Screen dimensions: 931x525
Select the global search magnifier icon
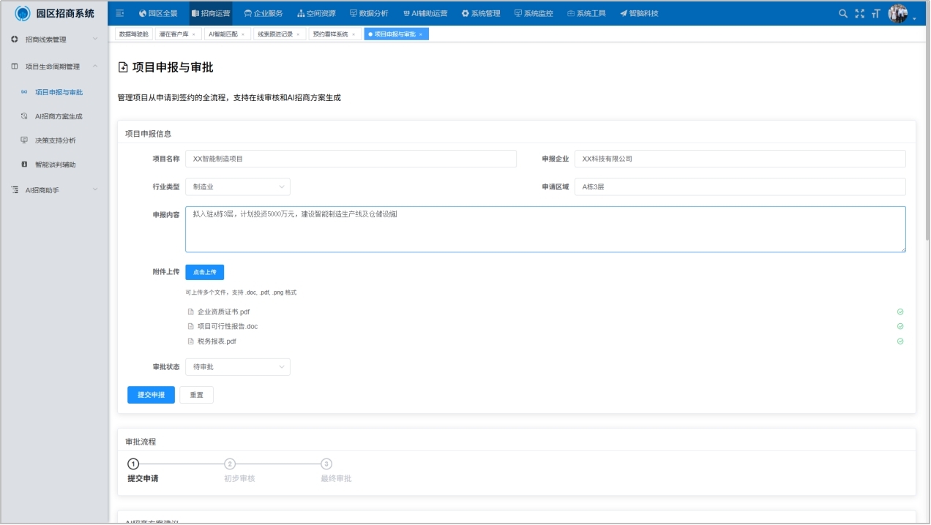click(845, 12)
